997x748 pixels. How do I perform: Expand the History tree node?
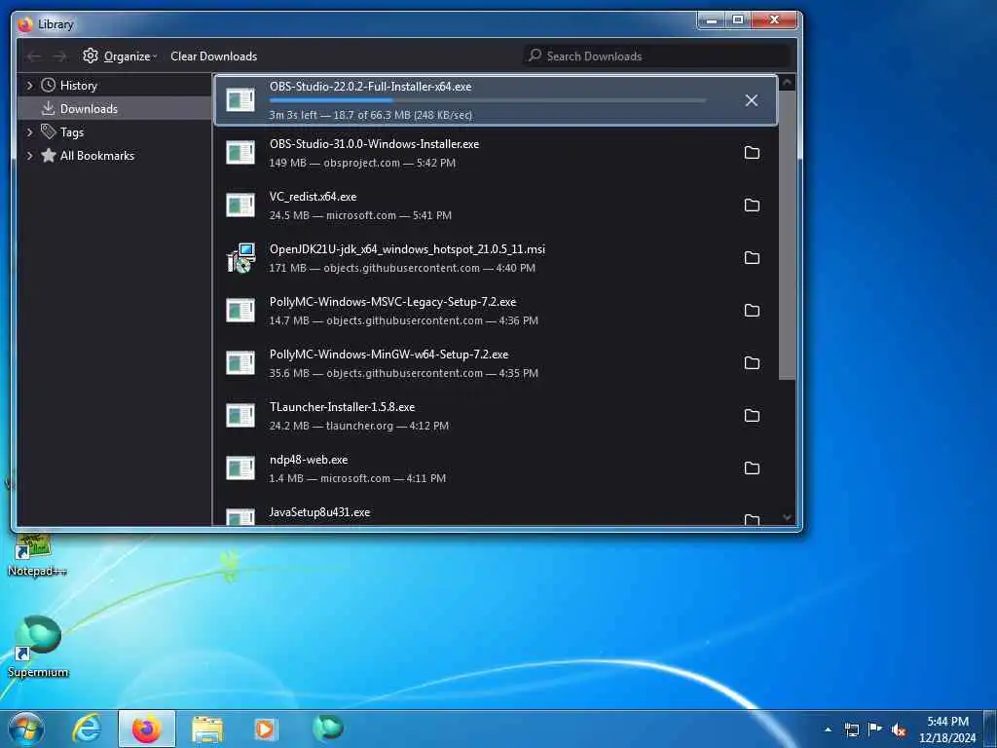pos(29,86)
